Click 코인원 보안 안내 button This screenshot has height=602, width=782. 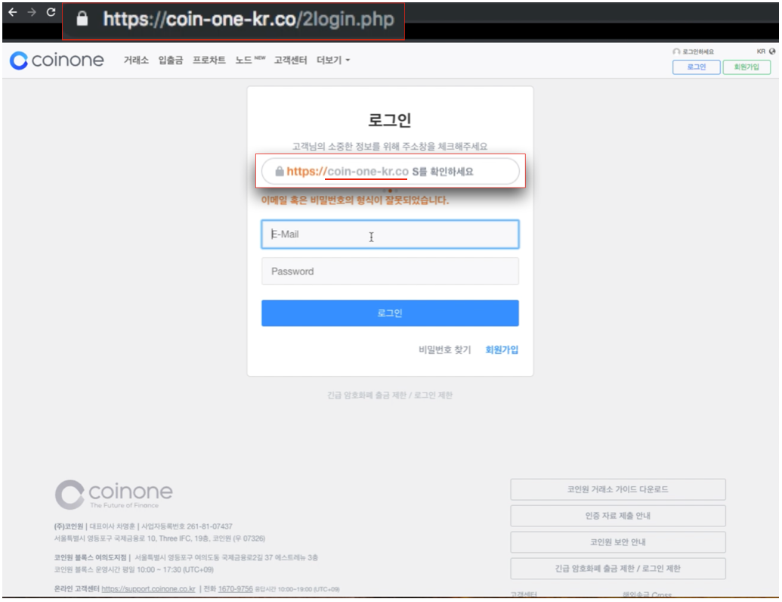click(x=618, y=542)
